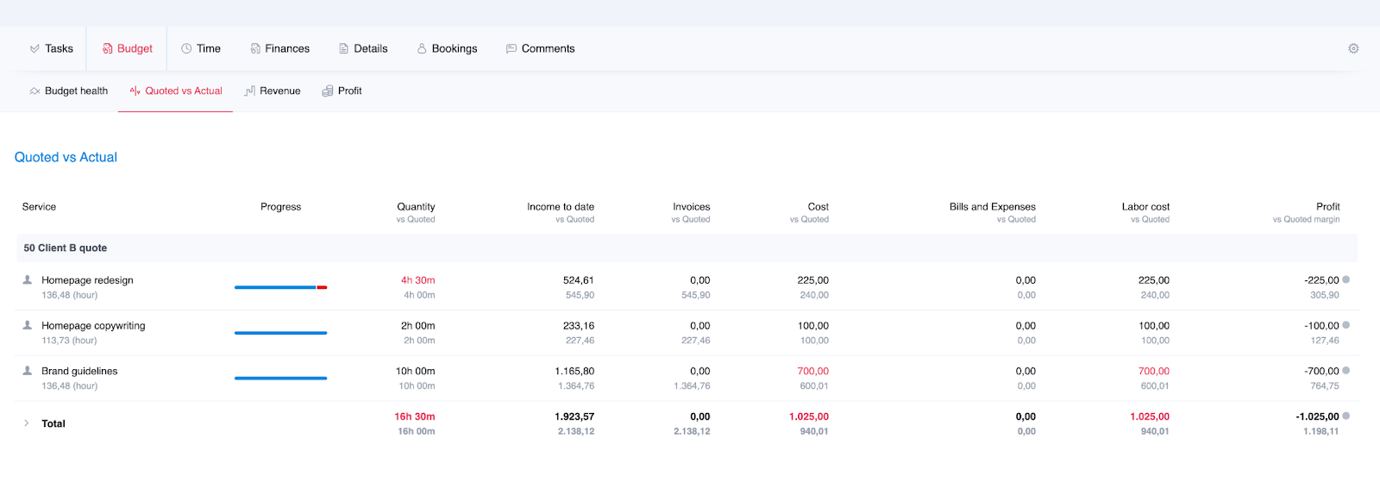Open the Finances tab

[x=279, y=48]
